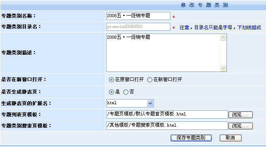The width and height of the screenshot is (266, 147).
Task: Click the description textarea scroll down arrow
Action: pyautogui.click(x=223, y=68)
